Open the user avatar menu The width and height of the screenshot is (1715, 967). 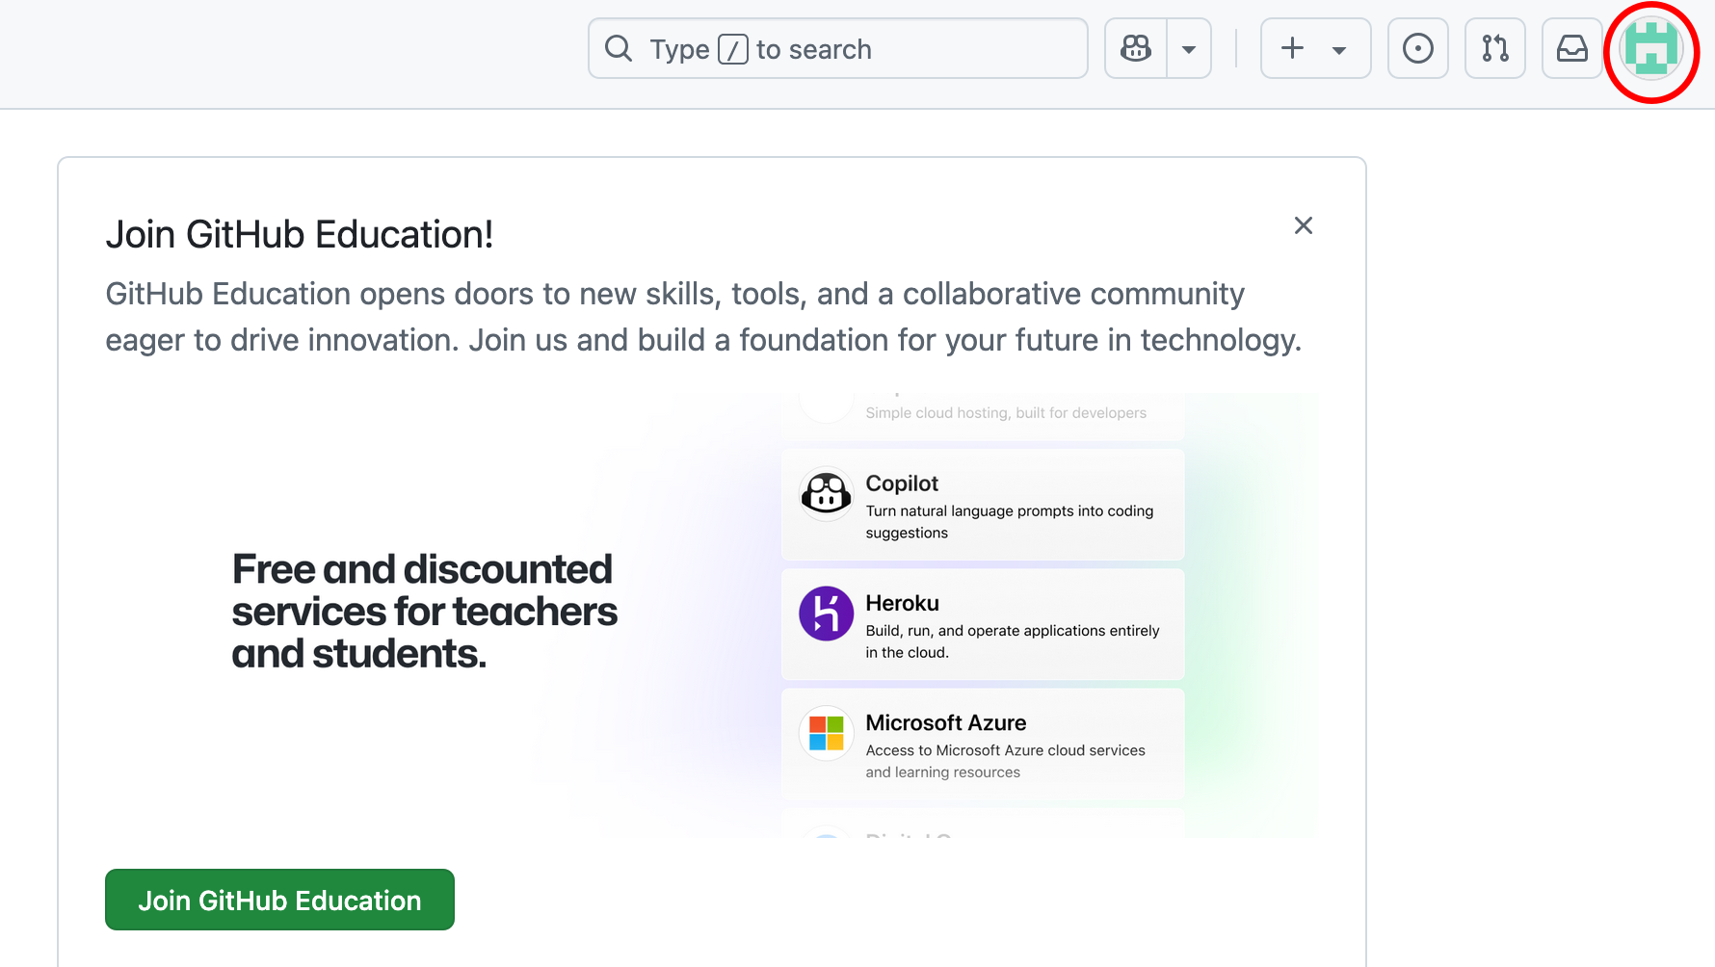pyautogui.click(x=1650, y=50)
